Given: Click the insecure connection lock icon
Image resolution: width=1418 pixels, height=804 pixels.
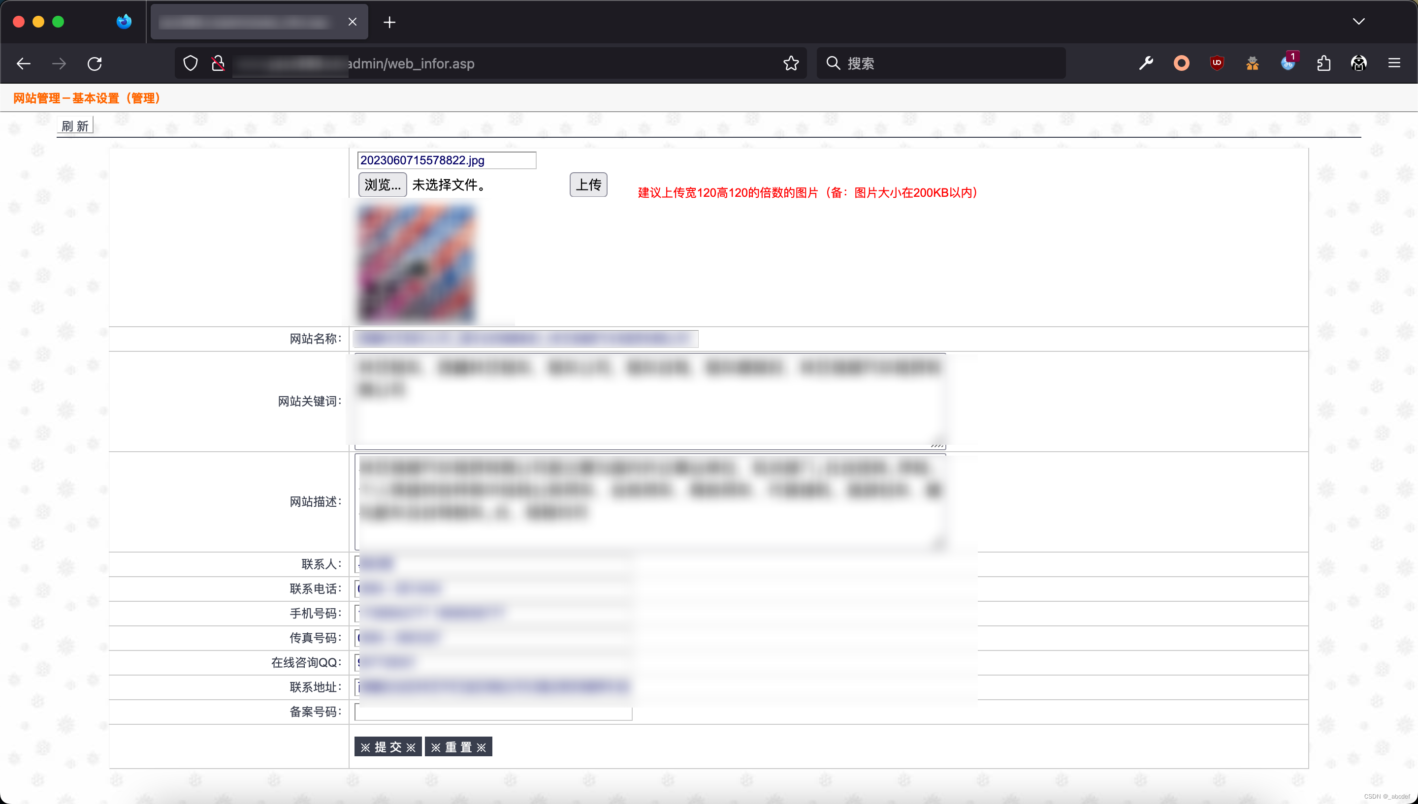Looking at the screenshot, I should coord(218,63).
